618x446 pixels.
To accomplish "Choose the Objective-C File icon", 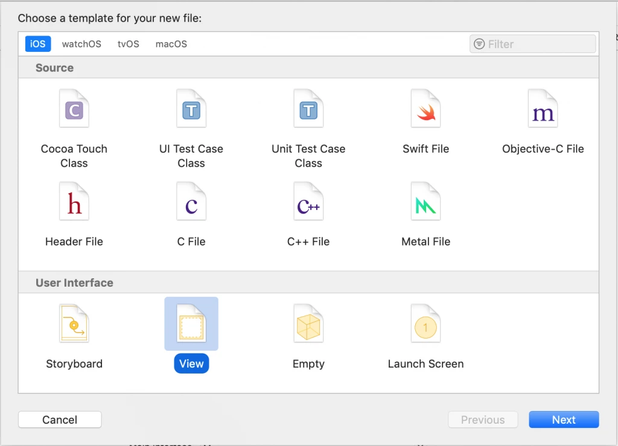I will coord(543,109).
